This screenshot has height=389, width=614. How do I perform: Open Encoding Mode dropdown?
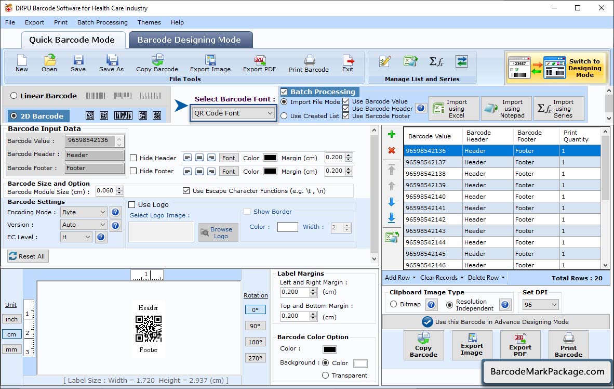click(84, 212)
